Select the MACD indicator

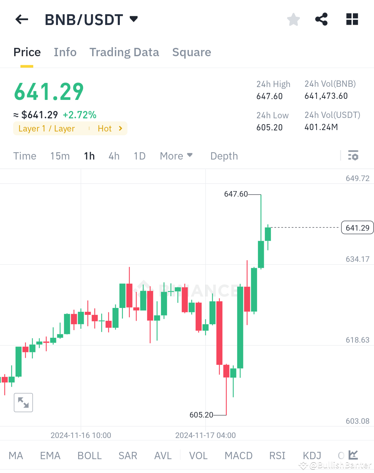coord(238,455)
